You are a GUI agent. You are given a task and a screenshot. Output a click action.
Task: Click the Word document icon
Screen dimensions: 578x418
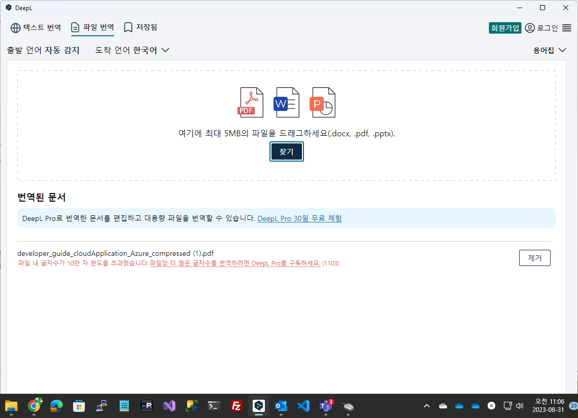click(286, 102)
